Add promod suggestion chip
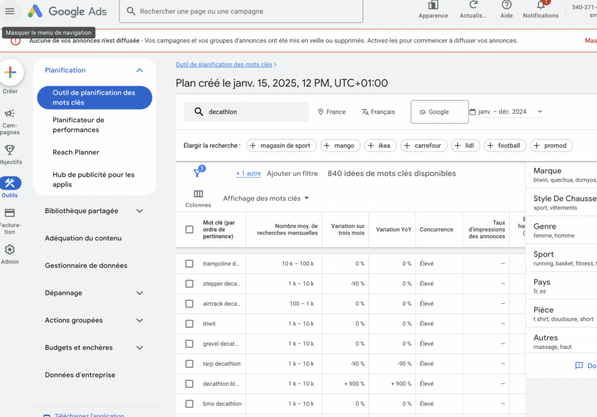Screen dimensions: 597x417 (552, 145)
